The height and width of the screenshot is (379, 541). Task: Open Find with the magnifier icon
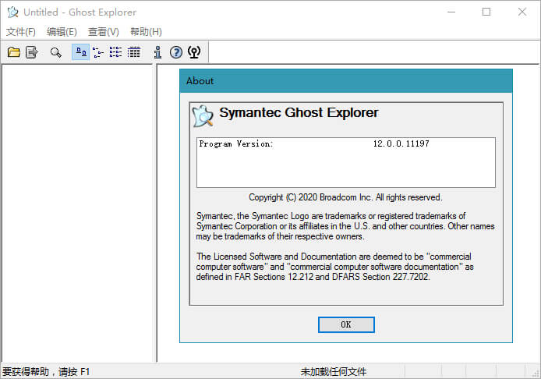click(56, 52)
